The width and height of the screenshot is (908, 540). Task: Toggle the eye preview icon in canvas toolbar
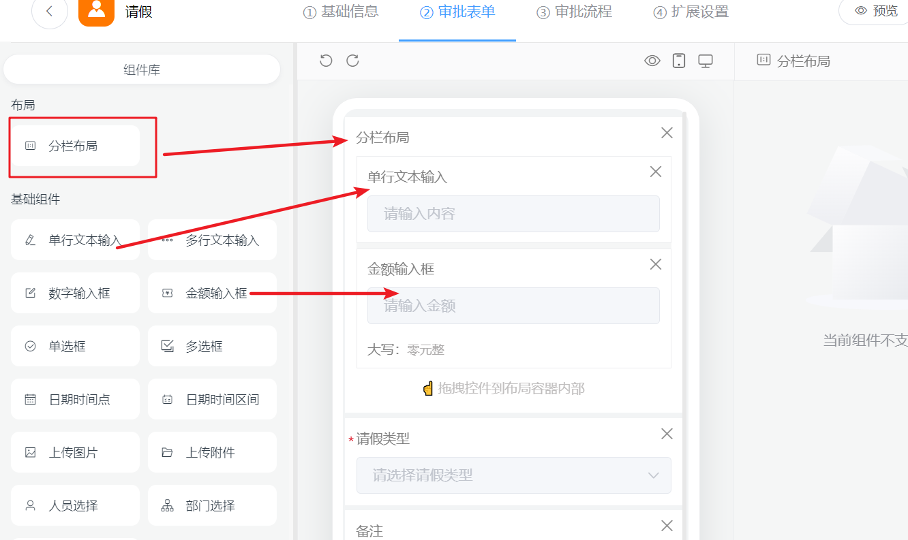(x=652, y=61)
